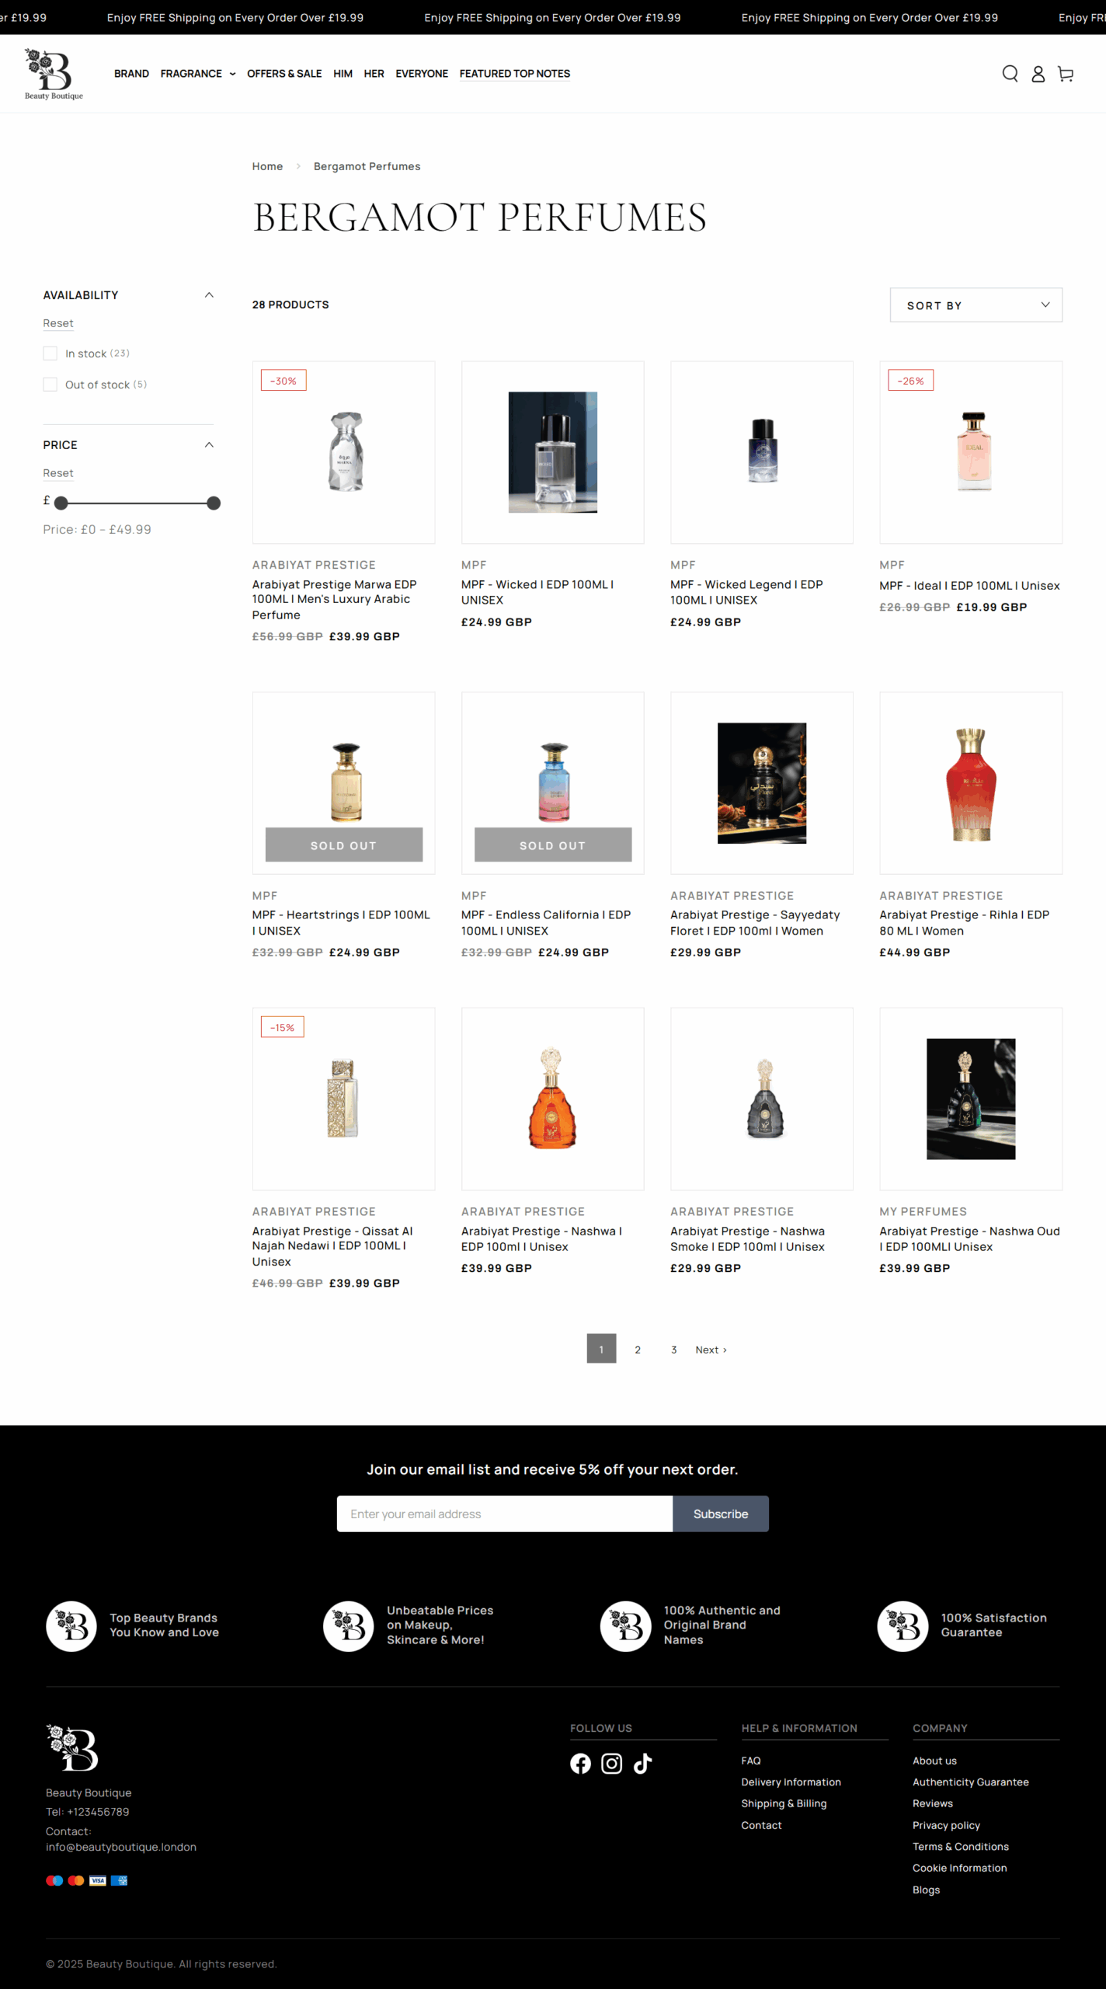Open the Nashwa Smoke product image
This screenshot has width=1106, height=1989.
click(x=762, y=1099)
